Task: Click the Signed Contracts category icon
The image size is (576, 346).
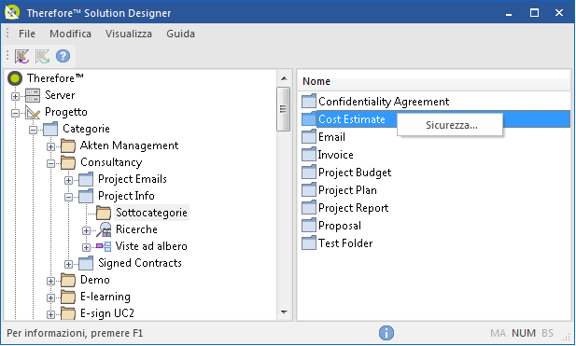Action: (x=86, y=263)
